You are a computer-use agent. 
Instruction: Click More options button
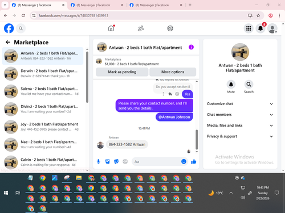[173, 72]
